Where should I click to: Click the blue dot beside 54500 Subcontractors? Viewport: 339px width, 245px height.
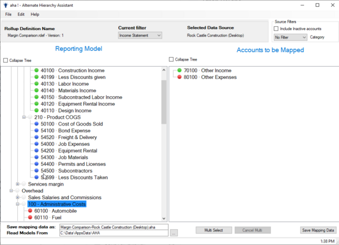pyautogui.click(x=36, y=171)
